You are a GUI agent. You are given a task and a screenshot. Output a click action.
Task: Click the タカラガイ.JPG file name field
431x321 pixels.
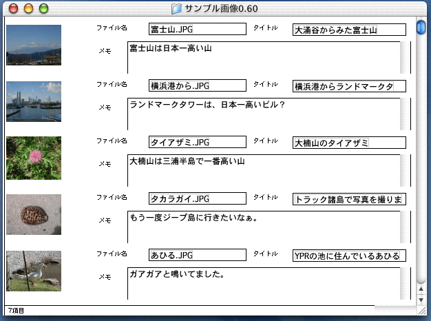pyautogui.click(x=198, y=198)
